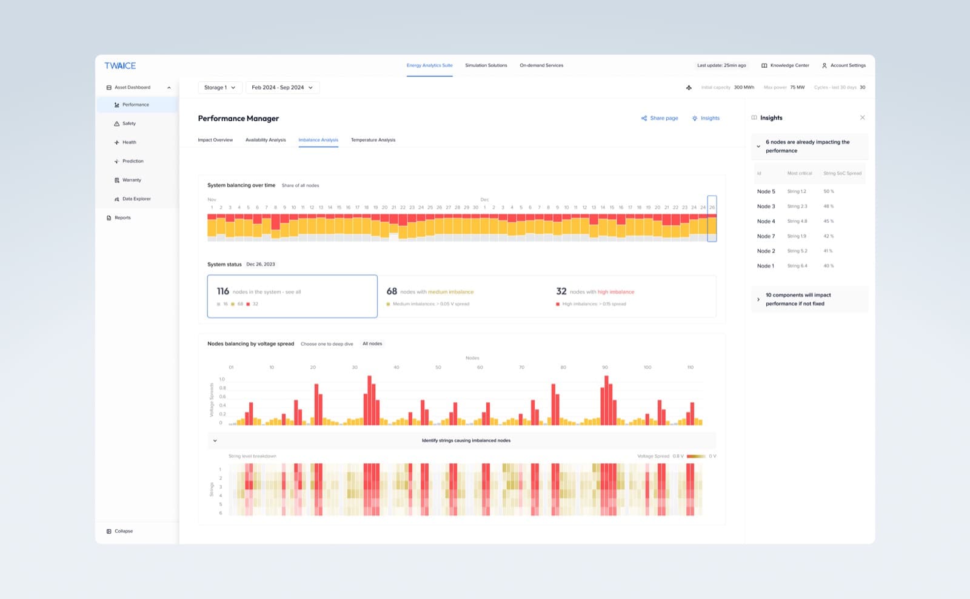Click the Knowledge Center book icon
970x599 pixels.
click(764, 65)
